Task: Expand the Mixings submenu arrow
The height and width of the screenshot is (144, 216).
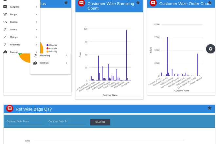Action: tap(36, 37)
